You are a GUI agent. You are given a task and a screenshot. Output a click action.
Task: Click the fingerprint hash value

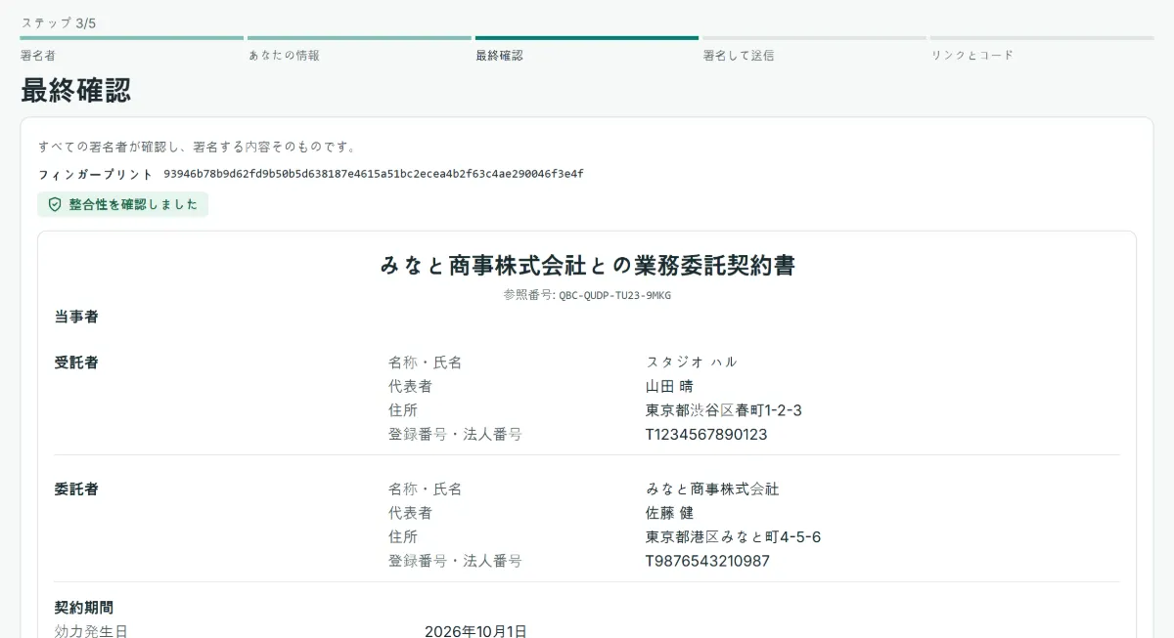[373, 174]
